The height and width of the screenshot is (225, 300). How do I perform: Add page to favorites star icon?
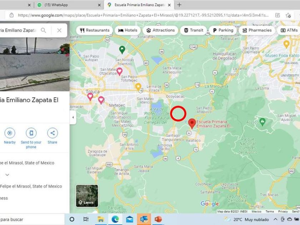(288, 15)
